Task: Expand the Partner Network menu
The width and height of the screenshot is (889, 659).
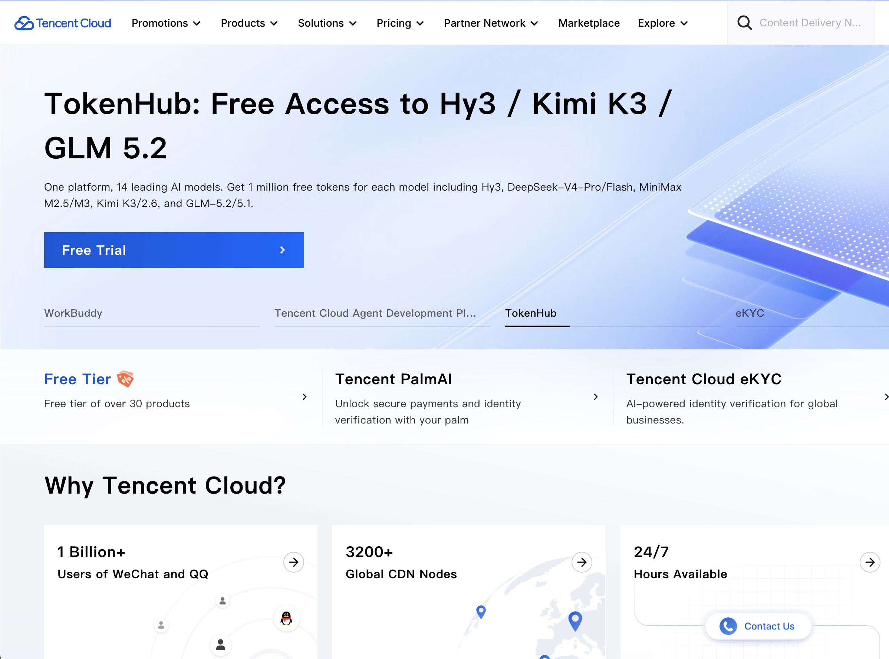Action: click(491, 23)
